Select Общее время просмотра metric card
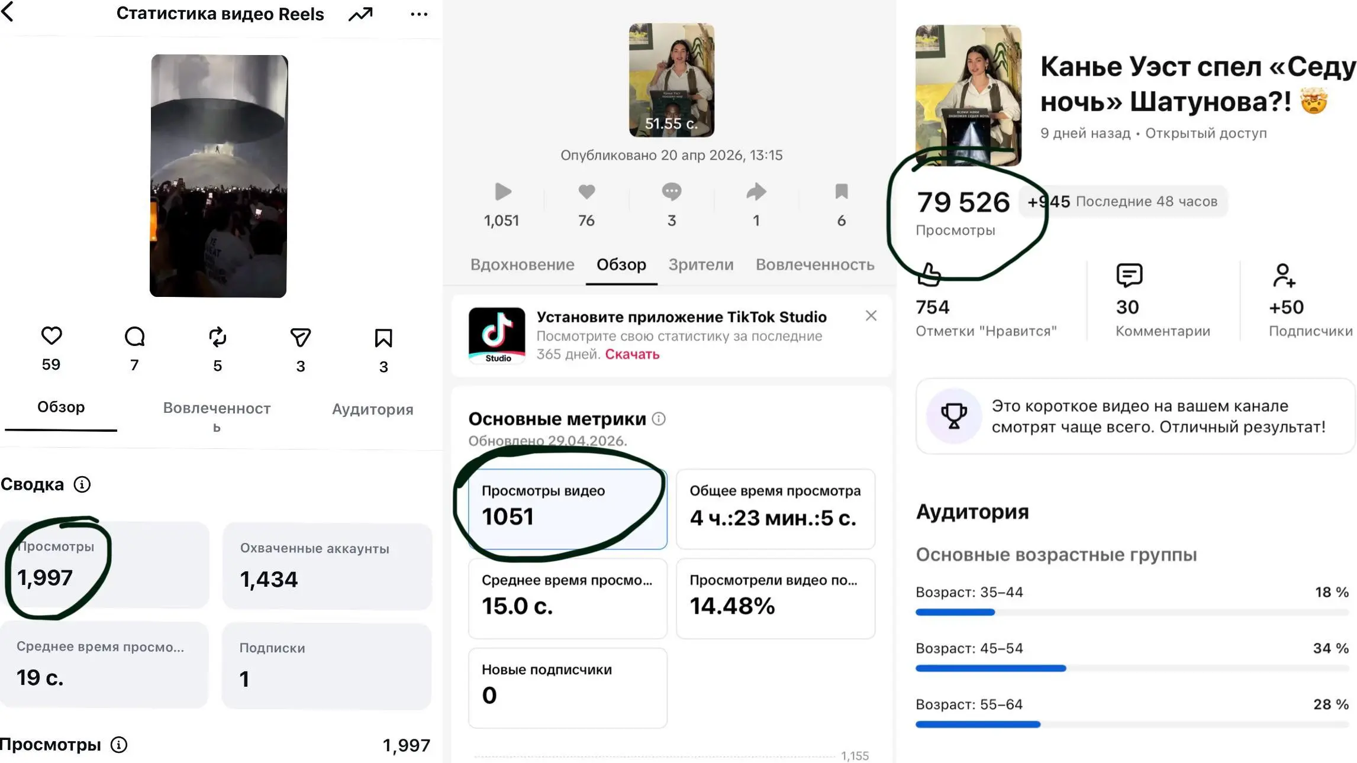The height and width of the screenshot is (763, 1357). [x=775, y=509]
